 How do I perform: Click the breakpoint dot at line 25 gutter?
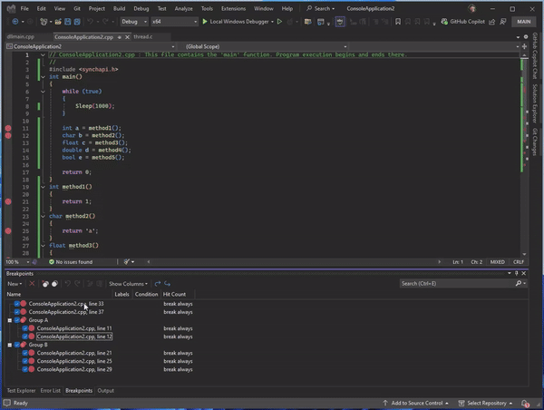pos(8,232)
